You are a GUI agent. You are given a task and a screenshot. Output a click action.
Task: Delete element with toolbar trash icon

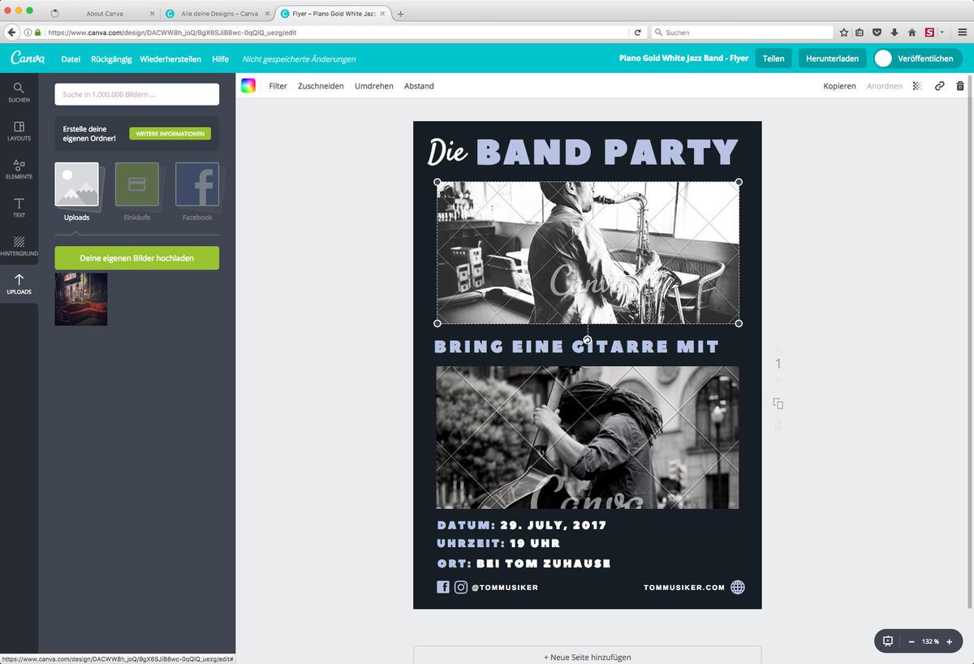click(x=960, y=85)
